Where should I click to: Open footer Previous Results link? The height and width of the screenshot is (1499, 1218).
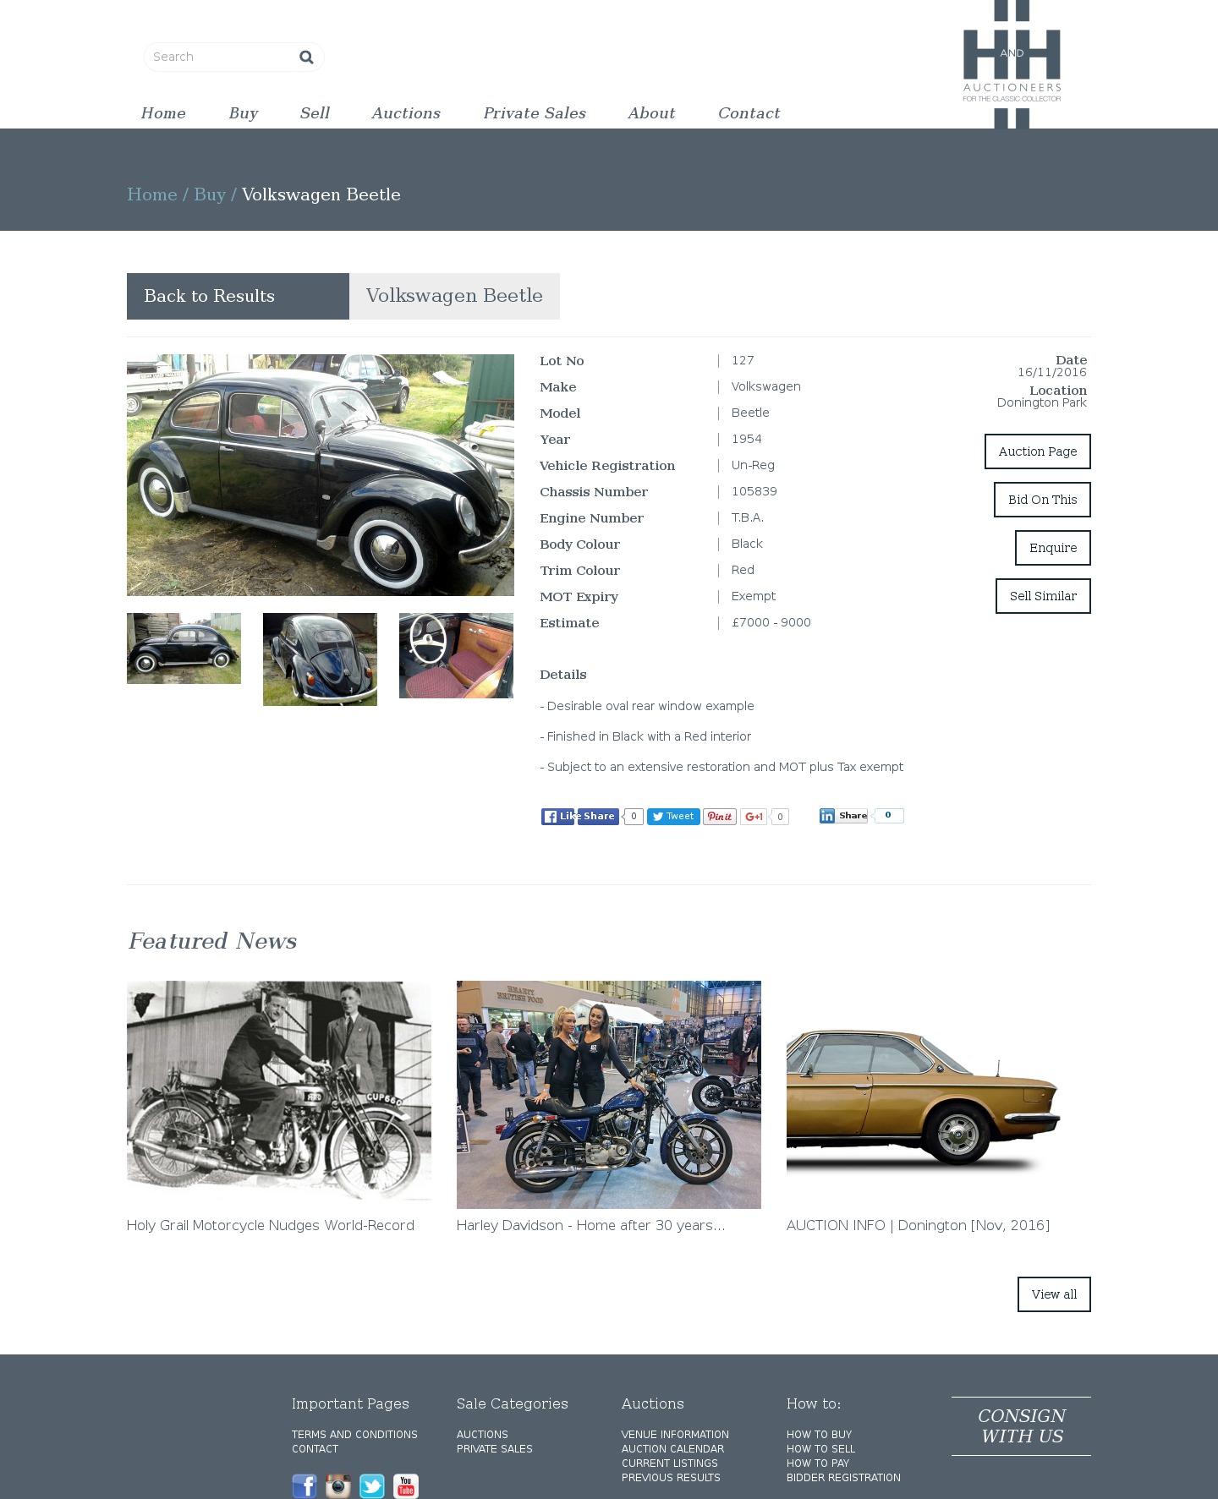tap(671, 1478)
